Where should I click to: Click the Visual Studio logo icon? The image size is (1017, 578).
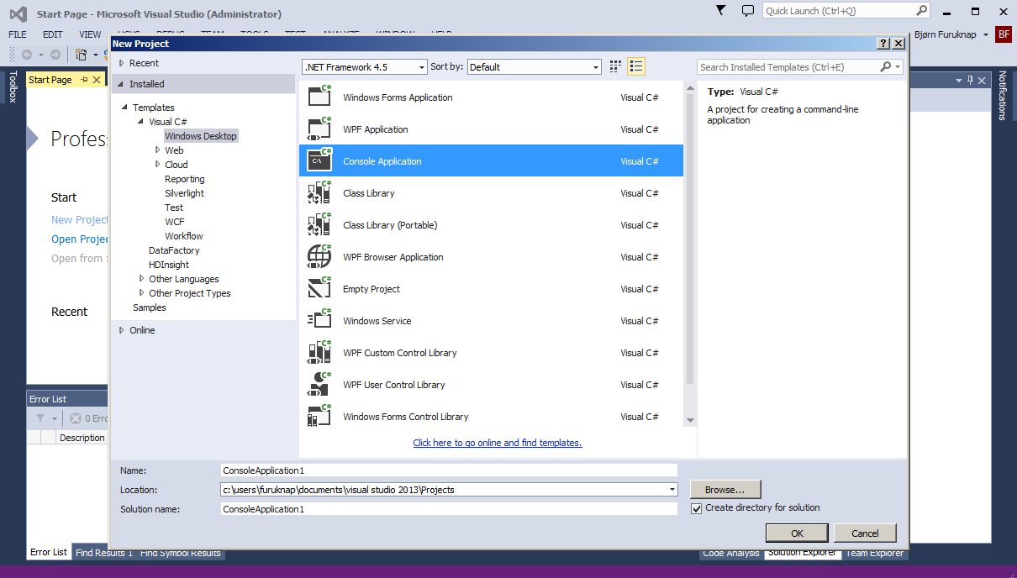pyautogui.click(x=18, y=14)
